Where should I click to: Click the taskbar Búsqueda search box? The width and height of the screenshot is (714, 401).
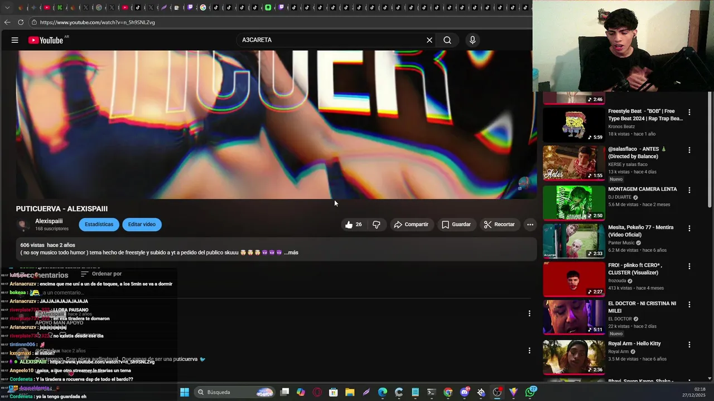tap(235, 392)
